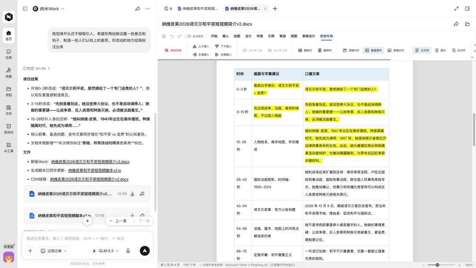
Task: Click the undo icon
Action: [x=172, y=36]
